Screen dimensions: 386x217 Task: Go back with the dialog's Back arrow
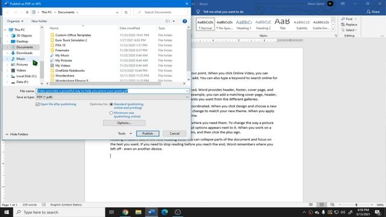[x=7, y=12]
